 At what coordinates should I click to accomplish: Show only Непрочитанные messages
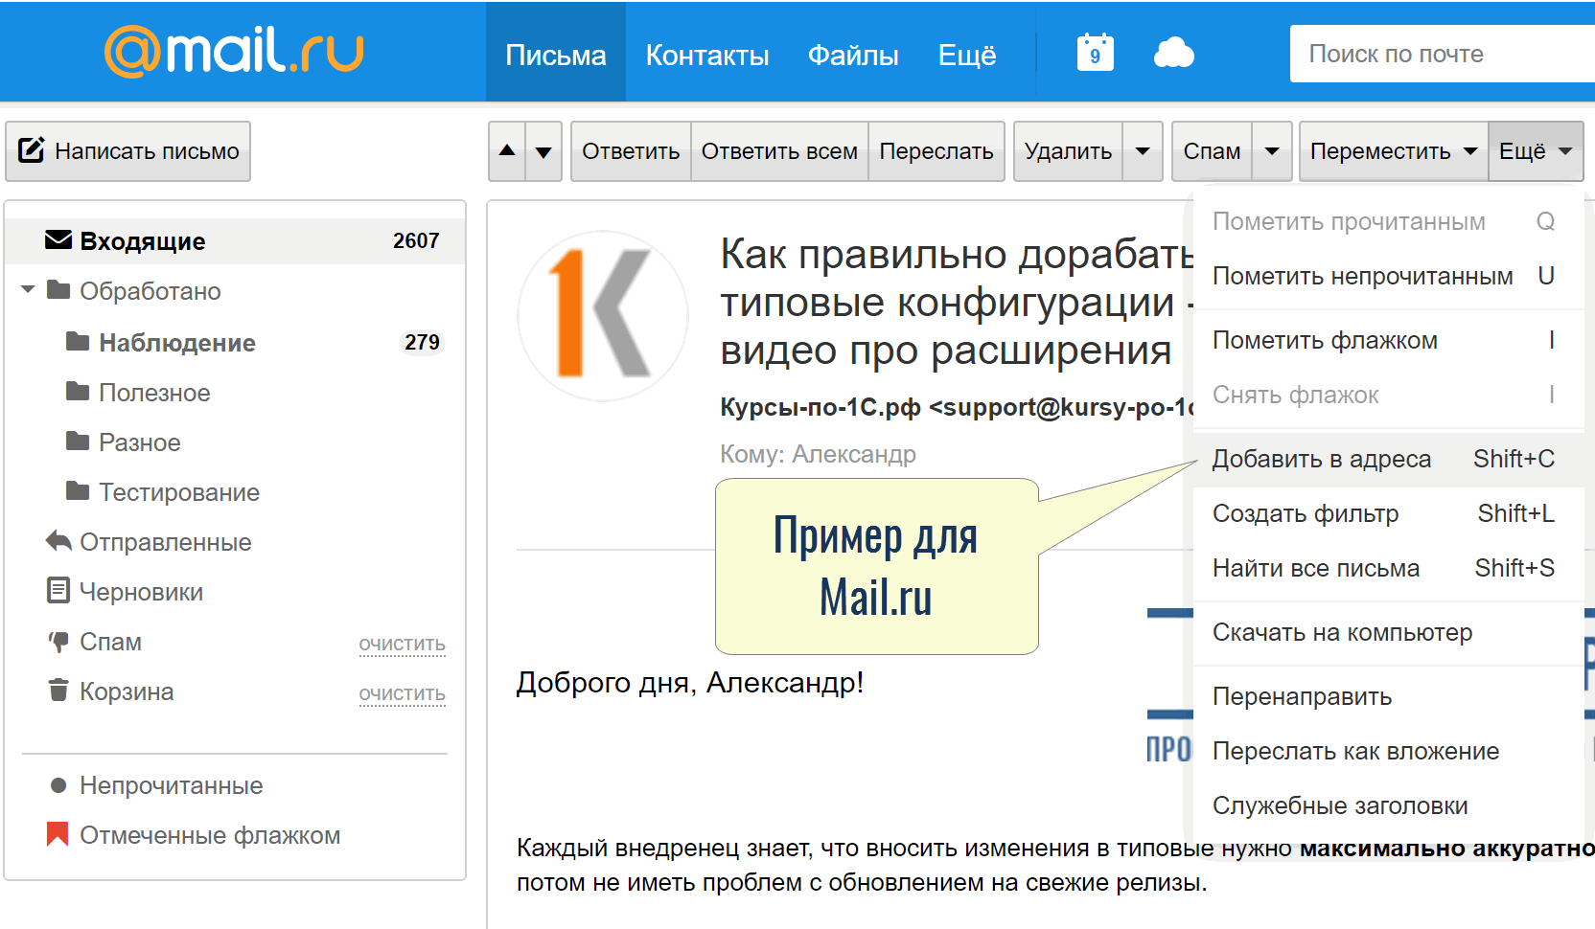click(x=171, y=784)
